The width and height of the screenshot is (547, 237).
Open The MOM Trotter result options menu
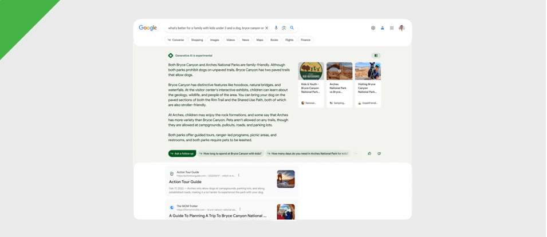coord(239,209)
